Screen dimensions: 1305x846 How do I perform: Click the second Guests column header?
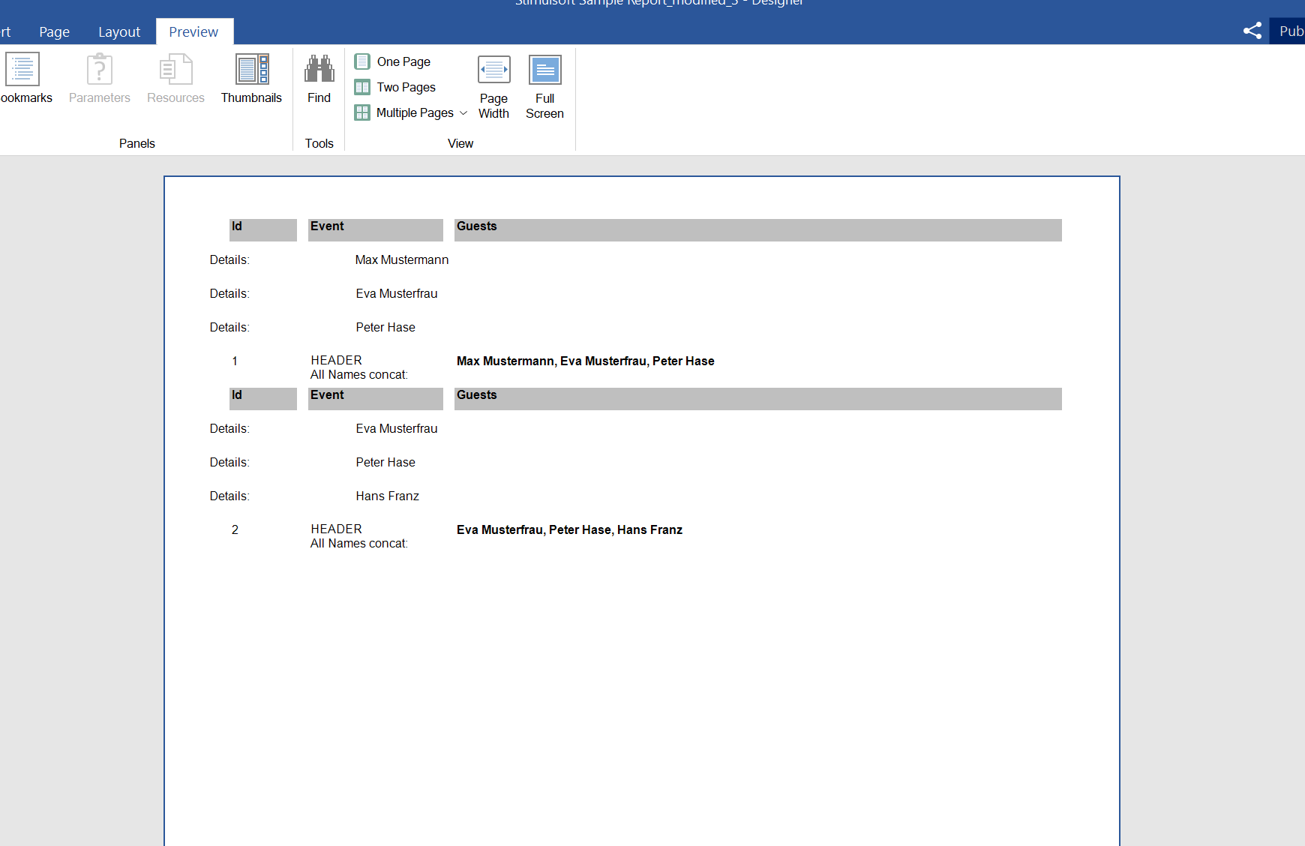[758, 398]
